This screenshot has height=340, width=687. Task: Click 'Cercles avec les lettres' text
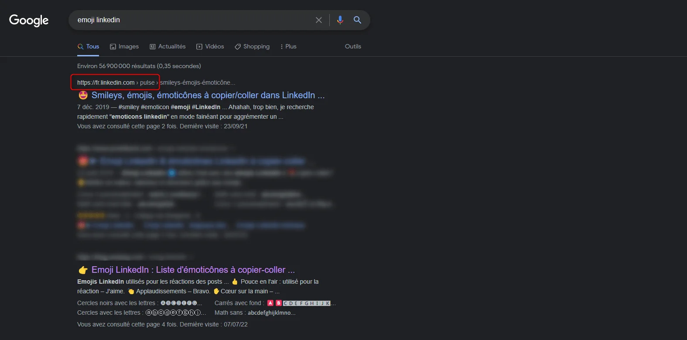[x=109, y=313]
